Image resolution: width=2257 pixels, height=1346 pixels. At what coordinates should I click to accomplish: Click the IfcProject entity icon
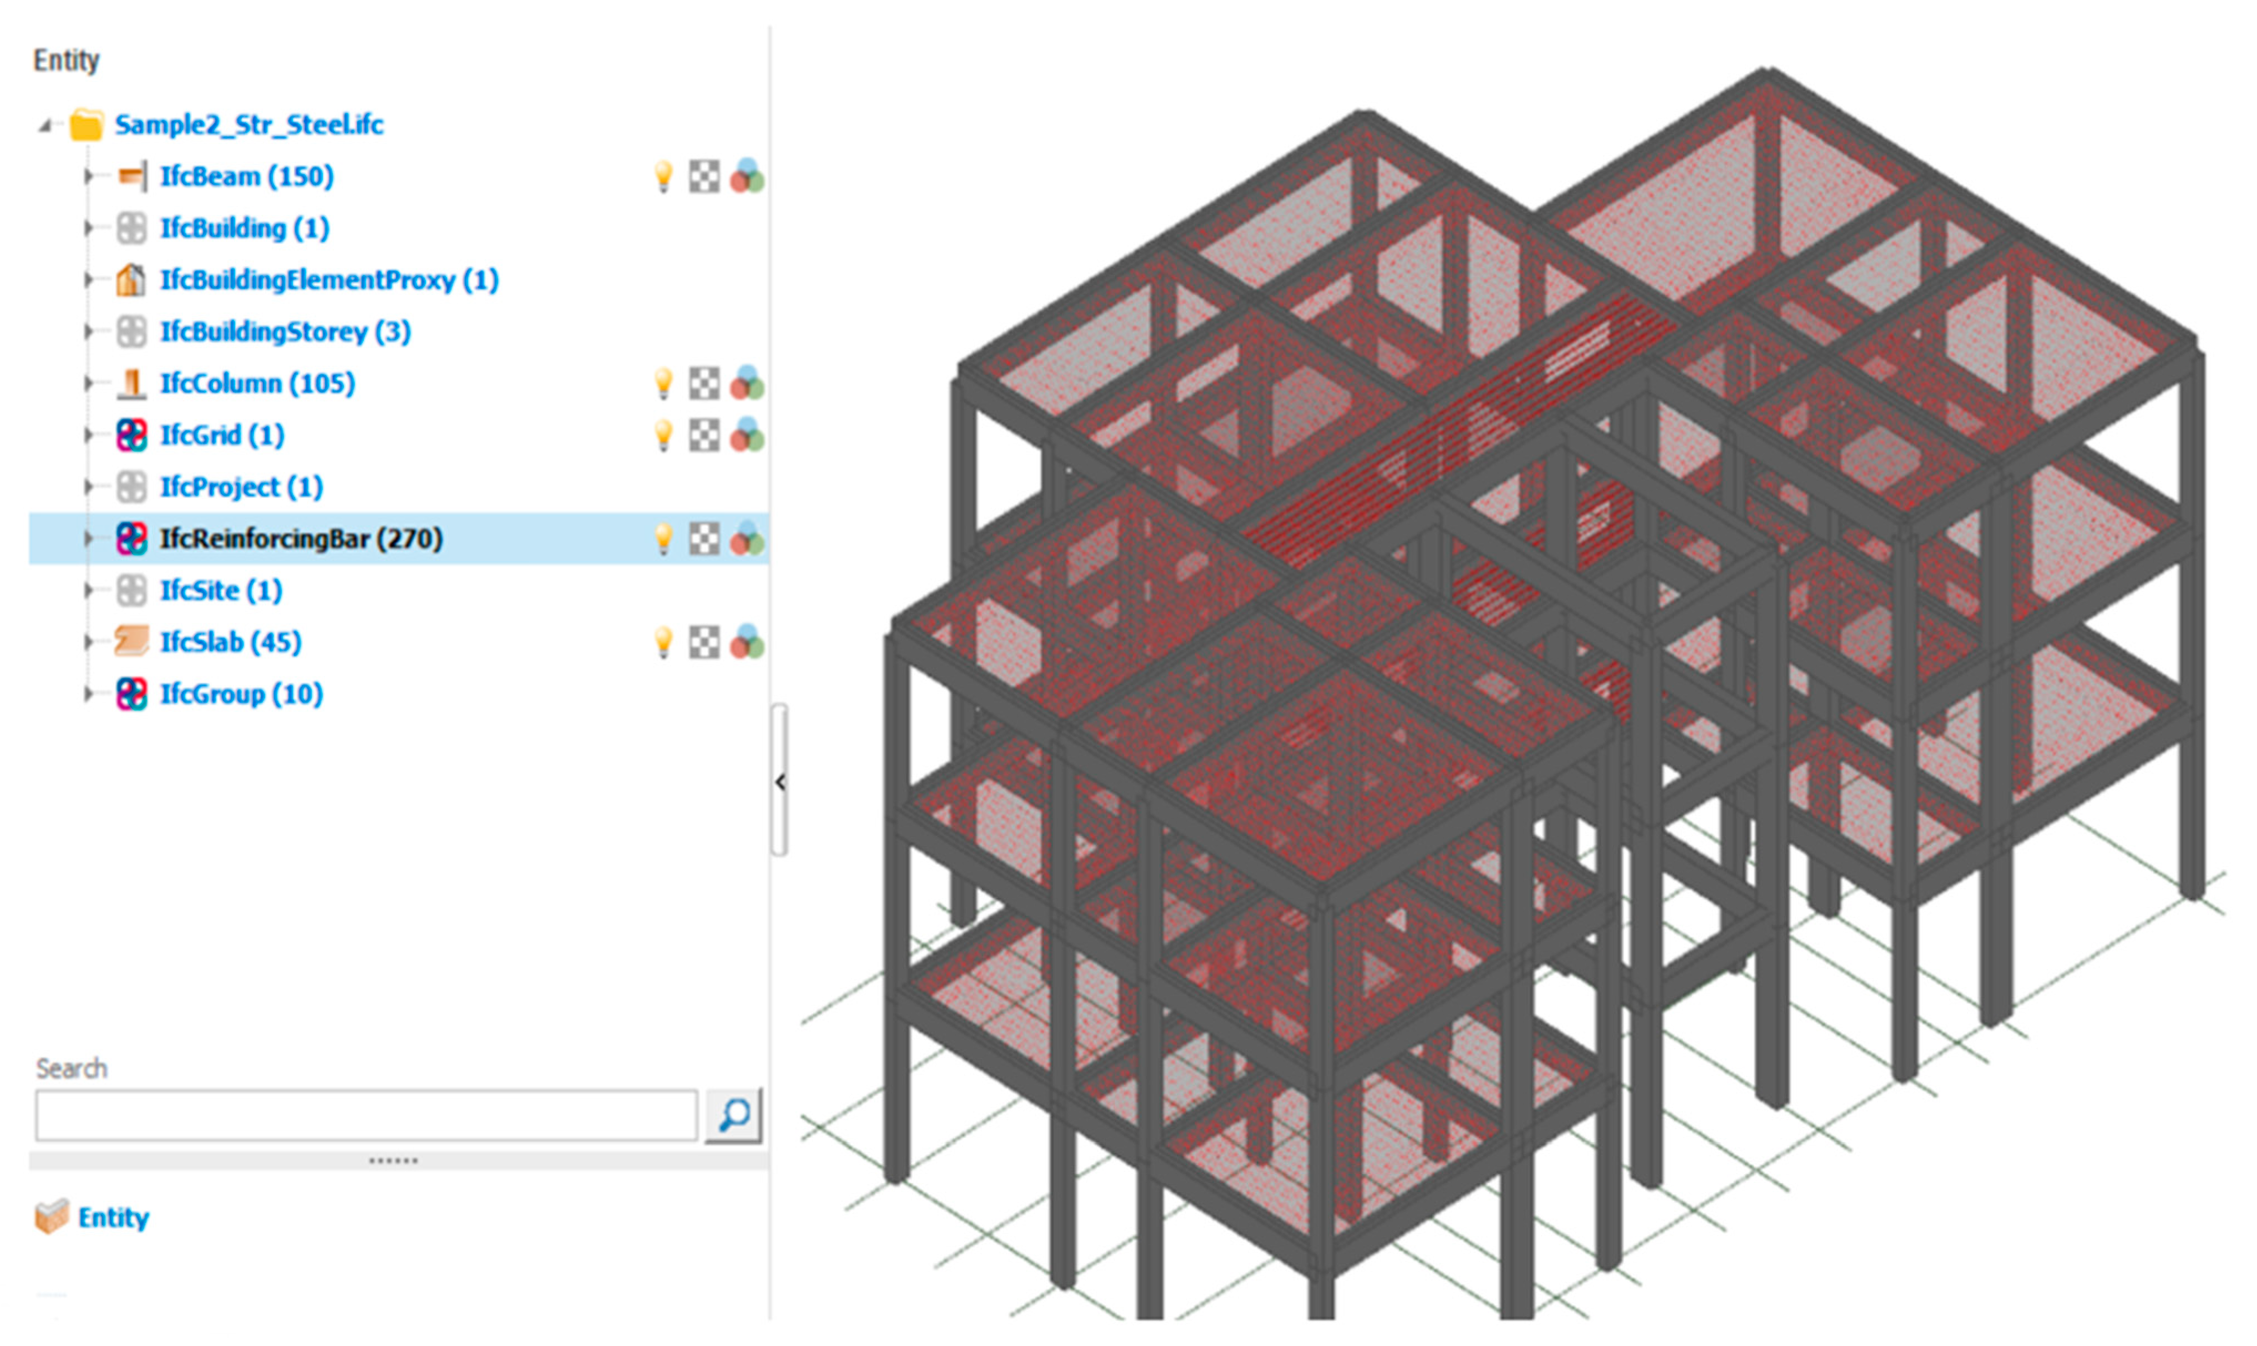131,487
